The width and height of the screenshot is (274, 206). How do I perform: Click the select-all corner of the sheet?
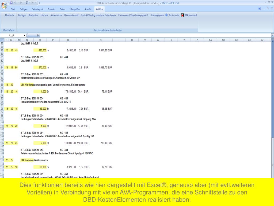2,40
